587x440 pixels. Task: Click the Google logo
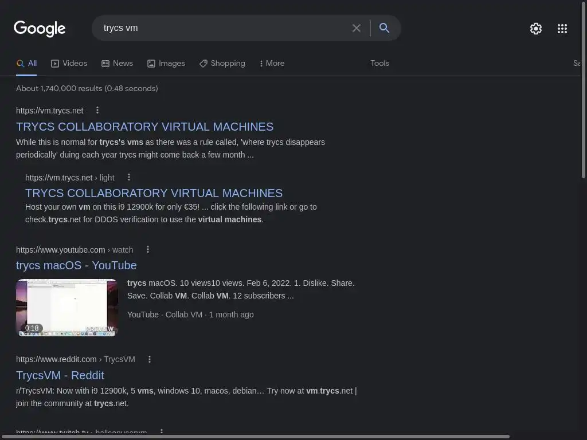(40, 29)
